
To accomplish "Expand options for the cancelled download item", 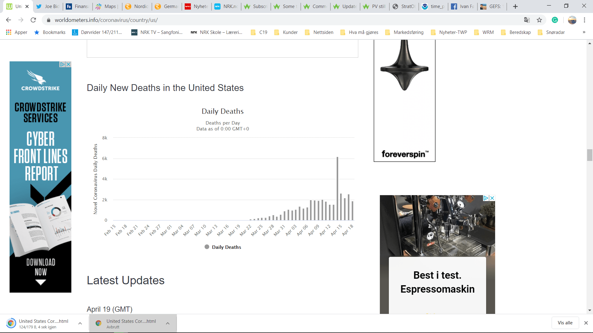I will [168, 323].
